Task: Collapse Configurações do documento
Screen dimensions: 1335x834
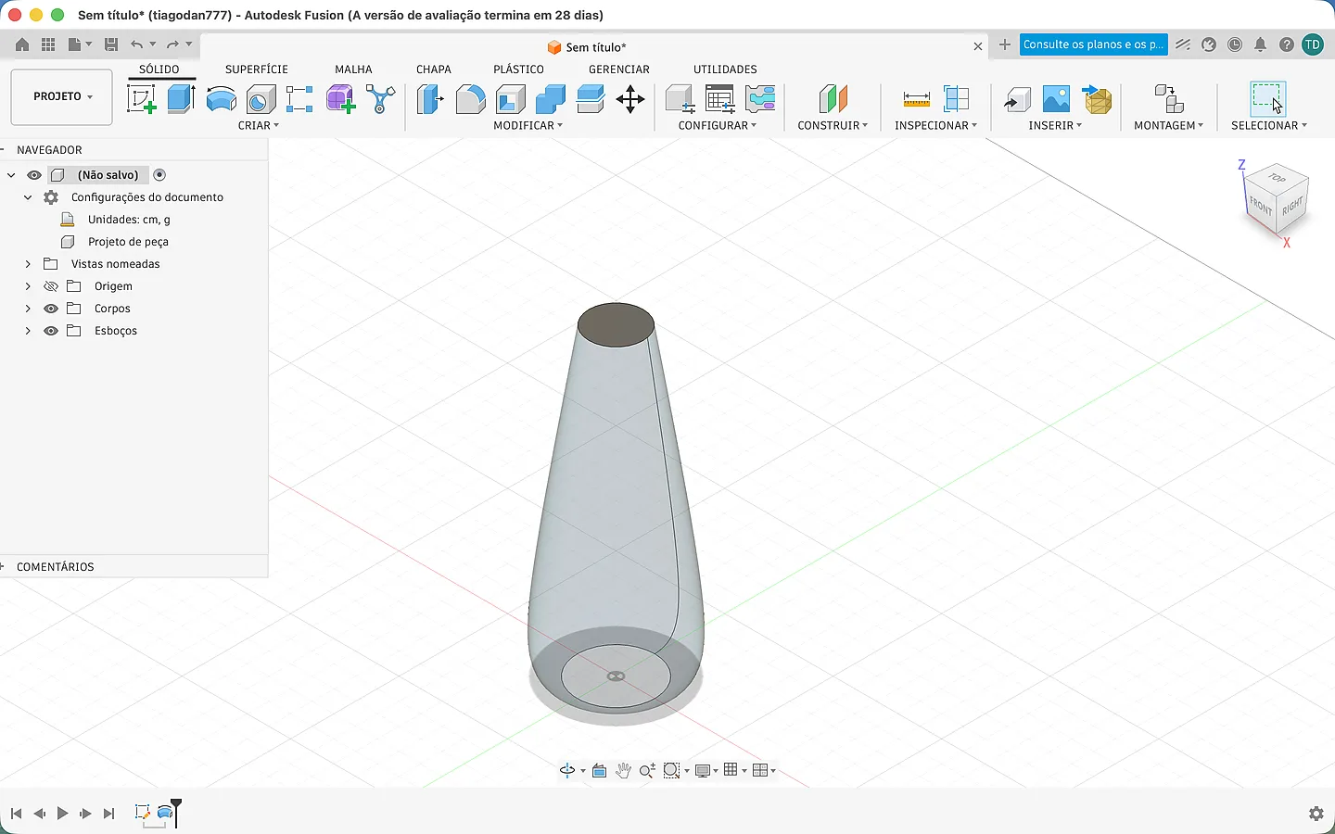Action: 28,197
